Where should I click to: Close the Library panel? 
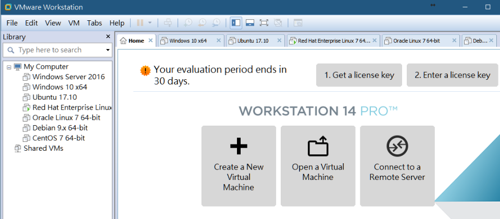[108, 36]
